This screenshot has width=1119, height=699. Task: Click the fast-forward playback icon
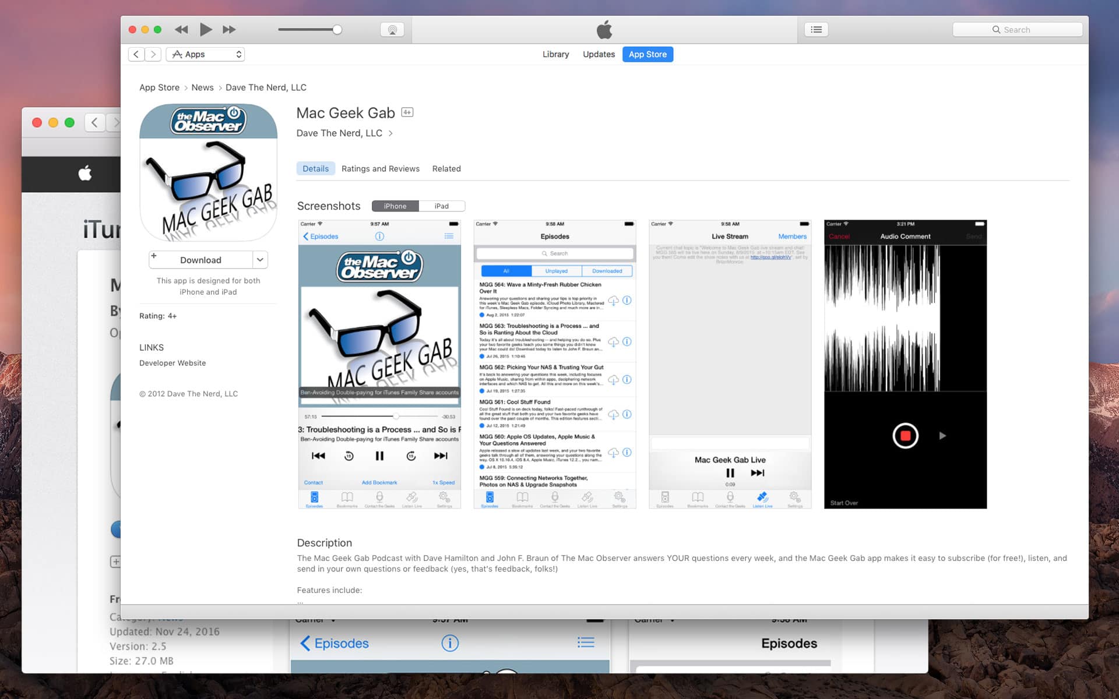pyautogui.click(x=228, y=29)
